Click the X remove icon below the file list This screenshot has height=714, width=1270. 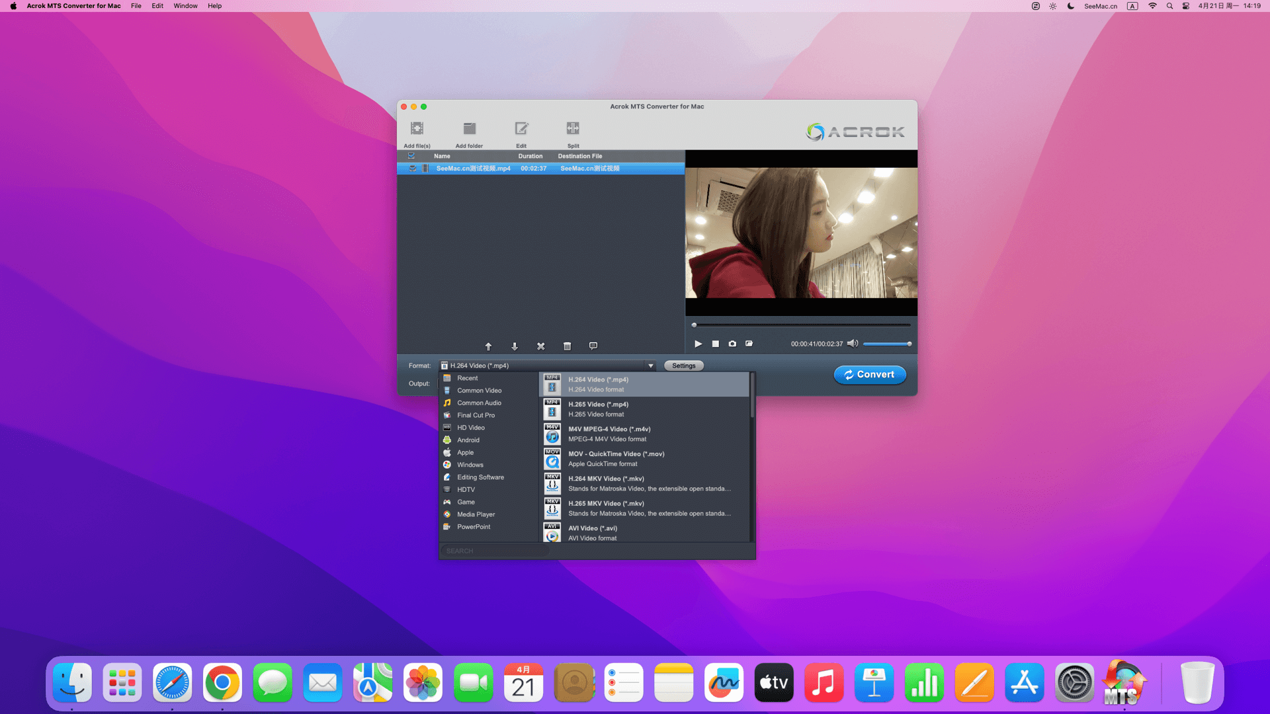pos(540,346)
